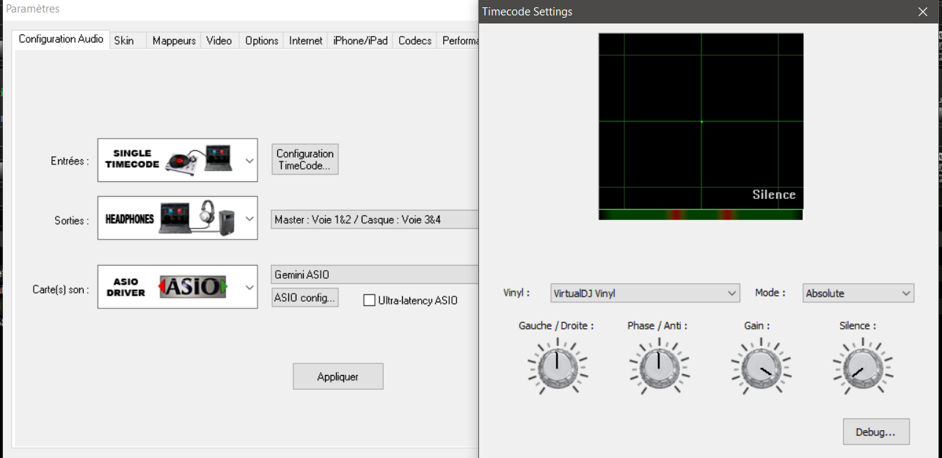Screen dimensions: 942x458
Task: Open Configuration TimeCode button
Action: coord(305,159)
